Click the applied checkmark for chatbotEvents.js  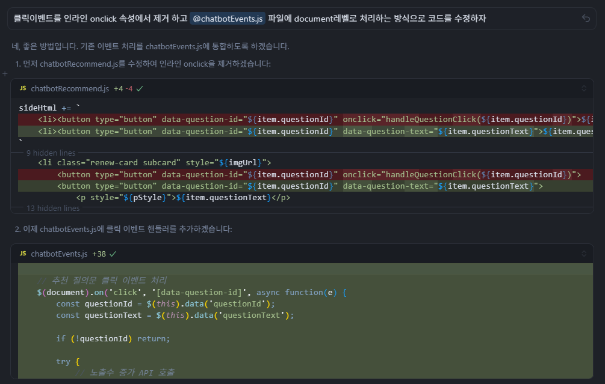[x=113, y=254]
